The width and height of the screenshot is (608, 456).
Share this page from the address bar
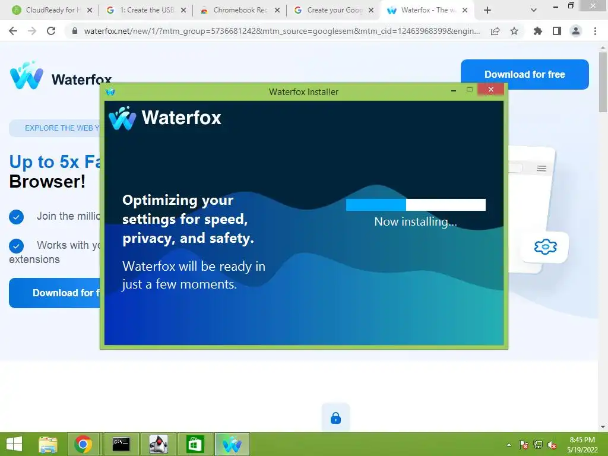[x=495, y=31]
